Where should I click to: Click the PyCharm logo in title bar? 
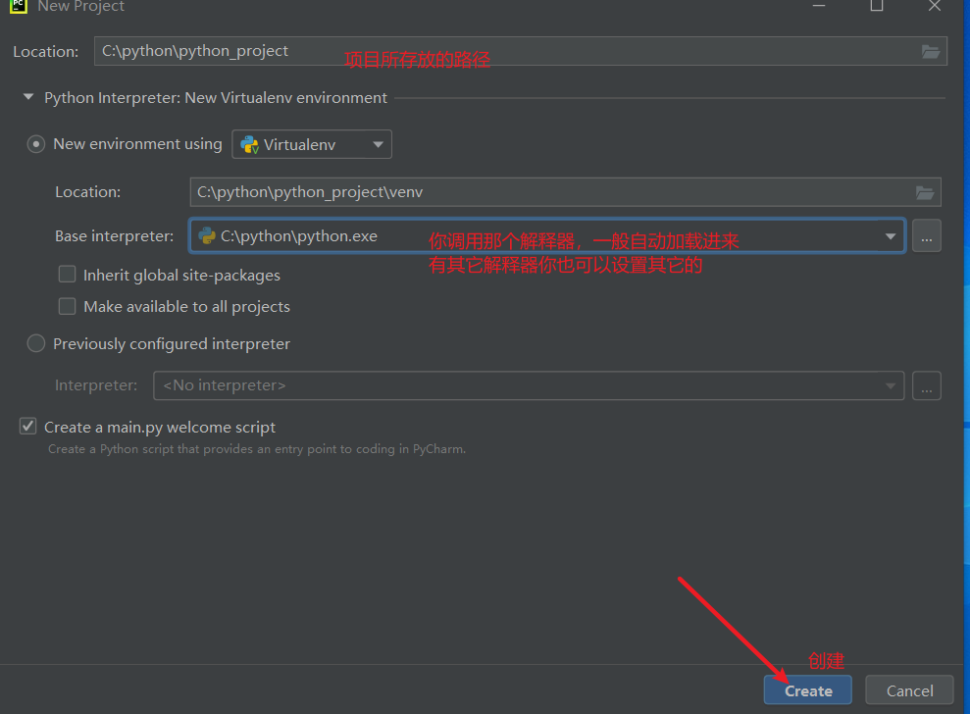19,6
